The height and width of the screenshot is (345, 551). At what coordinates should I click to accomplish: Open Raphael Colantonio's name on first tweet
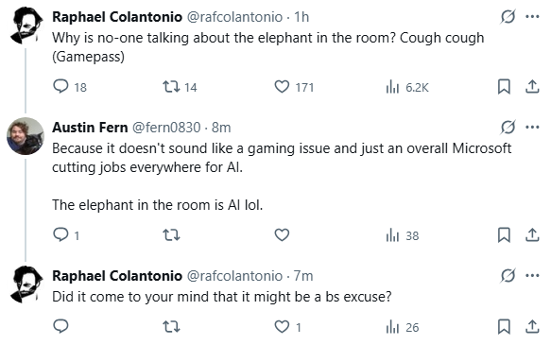[x=117, y=17]
